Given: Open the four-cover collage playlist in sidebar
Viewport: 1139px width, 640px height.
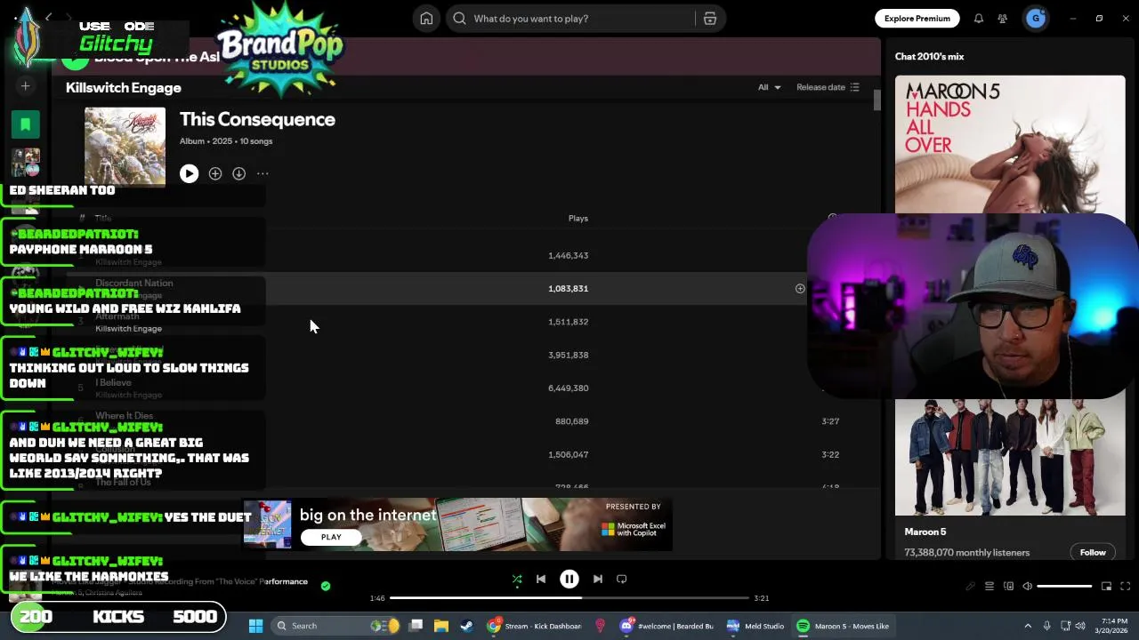Looking at the screenshot, I should (x=26, y=163).
